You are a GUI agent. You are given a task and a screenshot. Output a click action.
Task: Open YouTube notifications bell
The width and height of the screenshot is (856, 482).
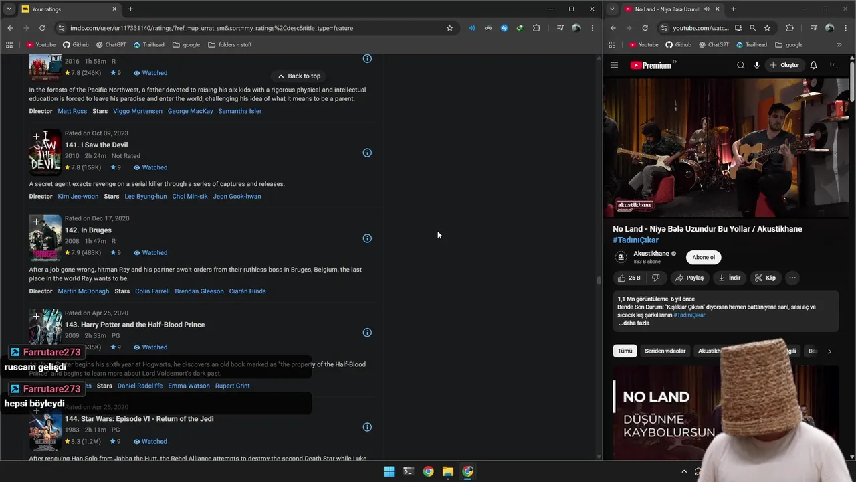click(813, 65)
